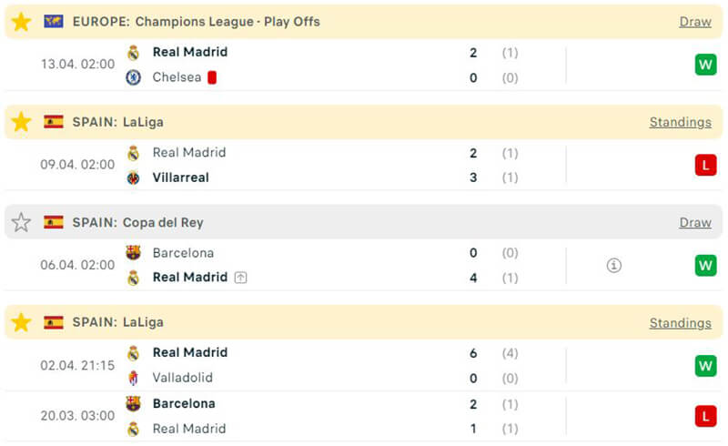Click the red L badge for Villarreal match
Image resolution: width=728 pixels, height=446 pixels.
[x=706, y=165]
